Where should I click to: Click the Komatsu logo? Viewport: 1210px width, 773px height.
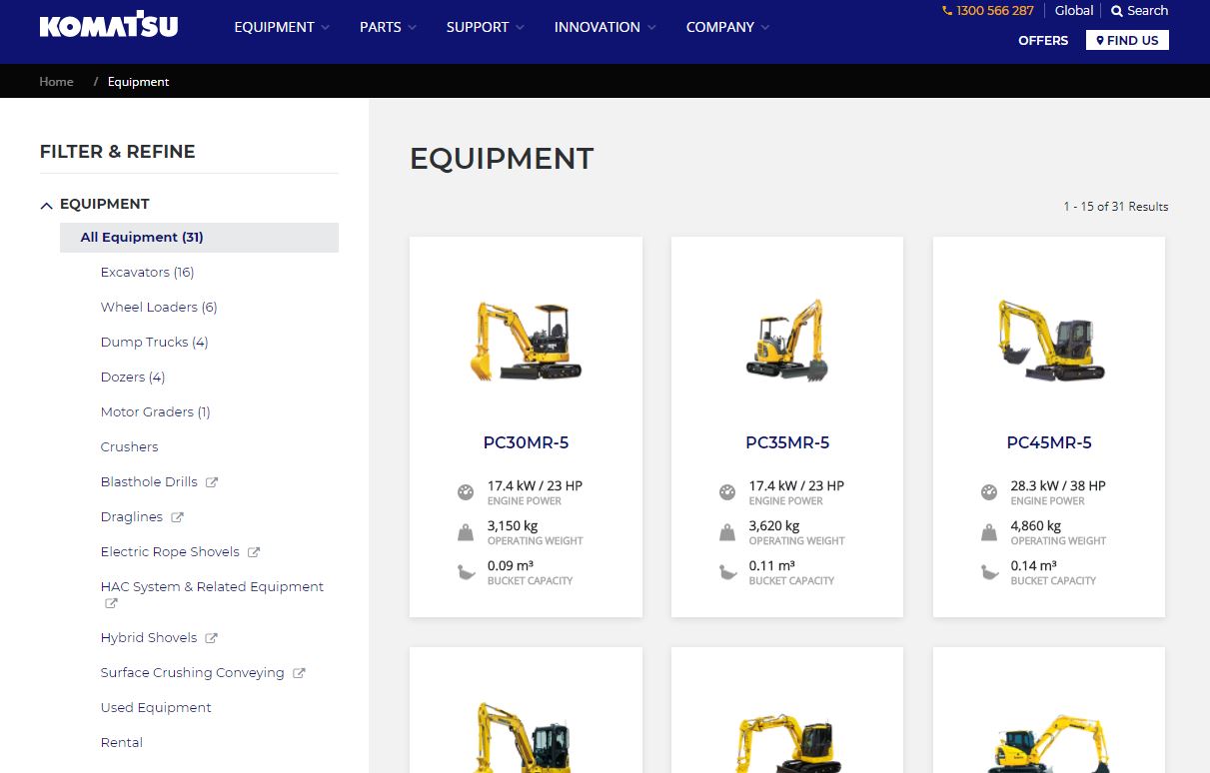pyautogui.click(x=109, y=26)
